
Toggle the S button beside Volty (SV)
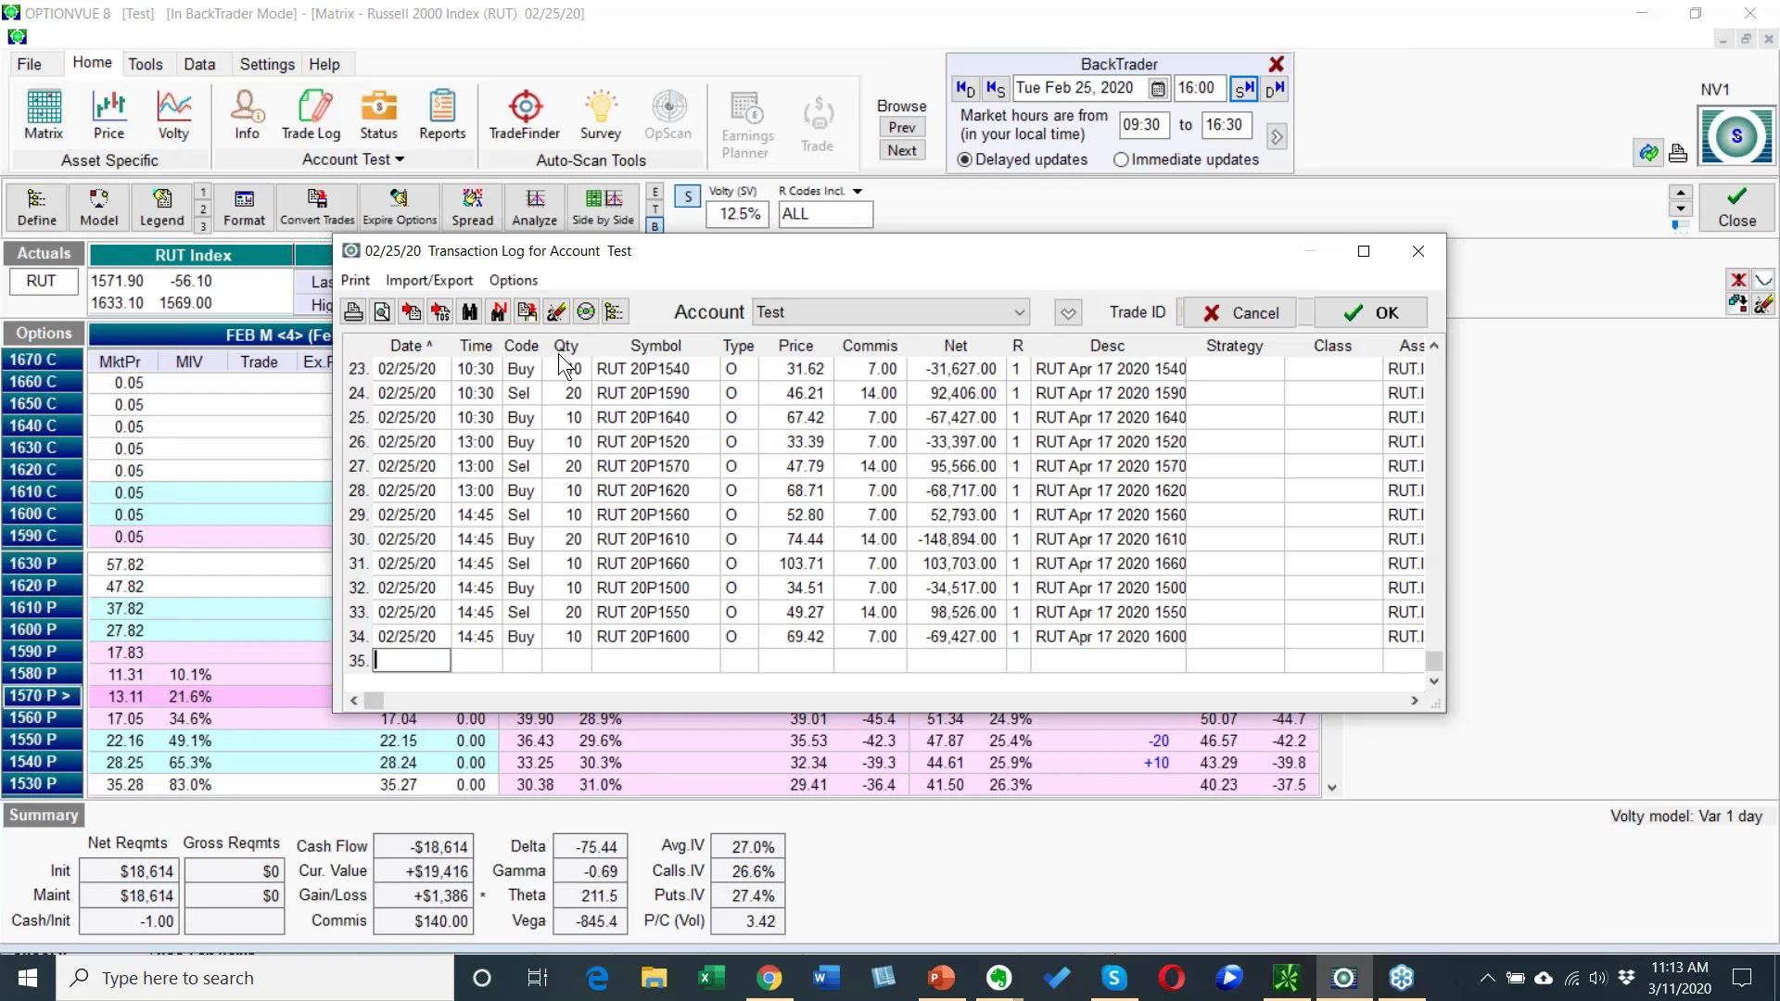coord(688,196)
